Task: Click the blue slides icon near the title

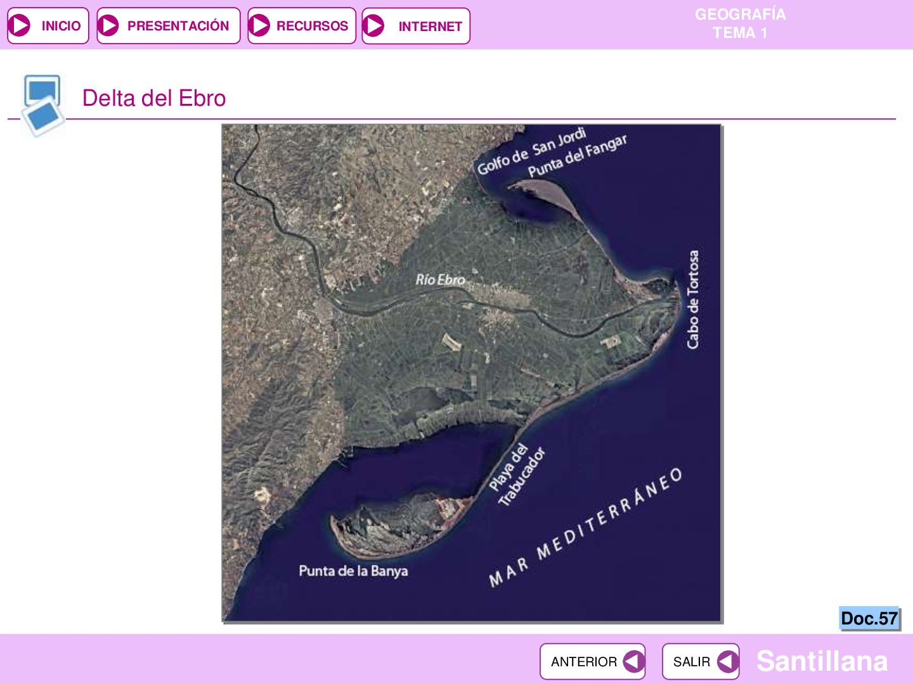Action: coord(42,105)
